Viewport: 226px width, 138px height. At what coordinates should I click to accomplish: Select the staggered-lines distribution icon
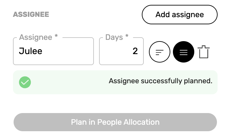coord(159,52)
